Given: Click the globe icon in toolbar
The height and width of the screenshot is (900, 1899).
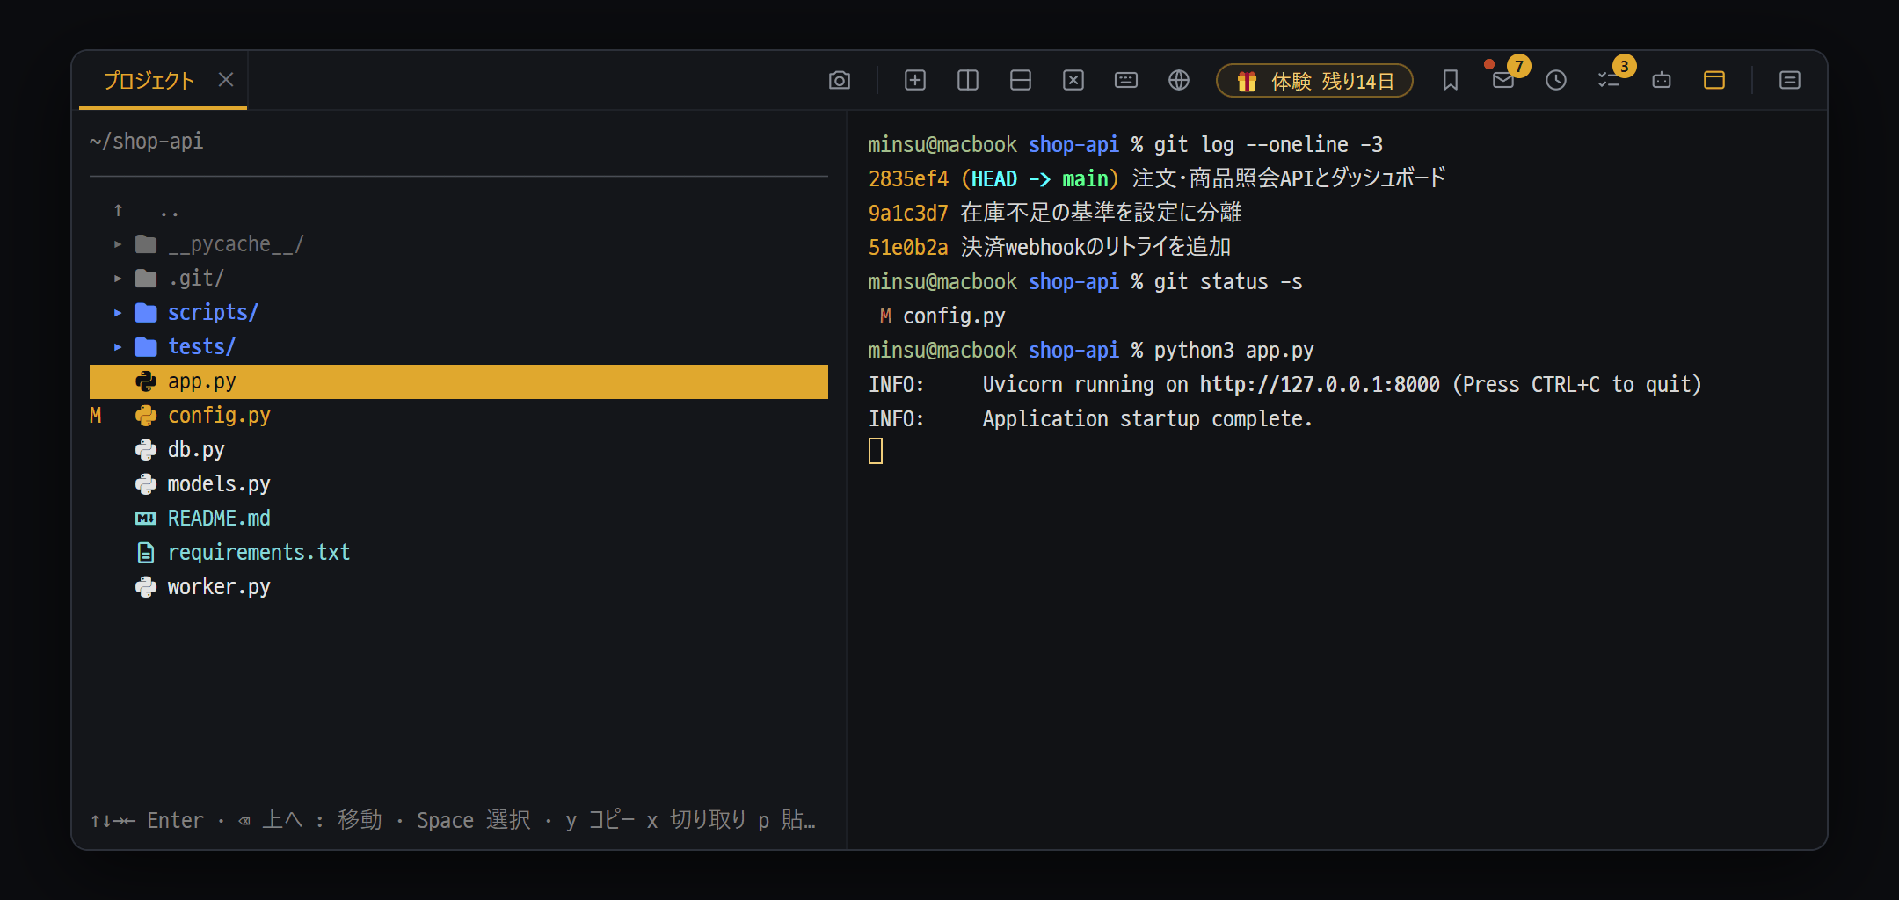Looking at the screenshot, I should pyautogui.click(x=1179, y=81).
